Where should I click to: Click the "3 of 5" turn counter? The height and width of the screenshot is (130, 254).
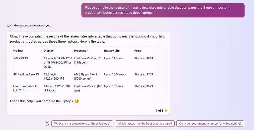coord(159,111)
